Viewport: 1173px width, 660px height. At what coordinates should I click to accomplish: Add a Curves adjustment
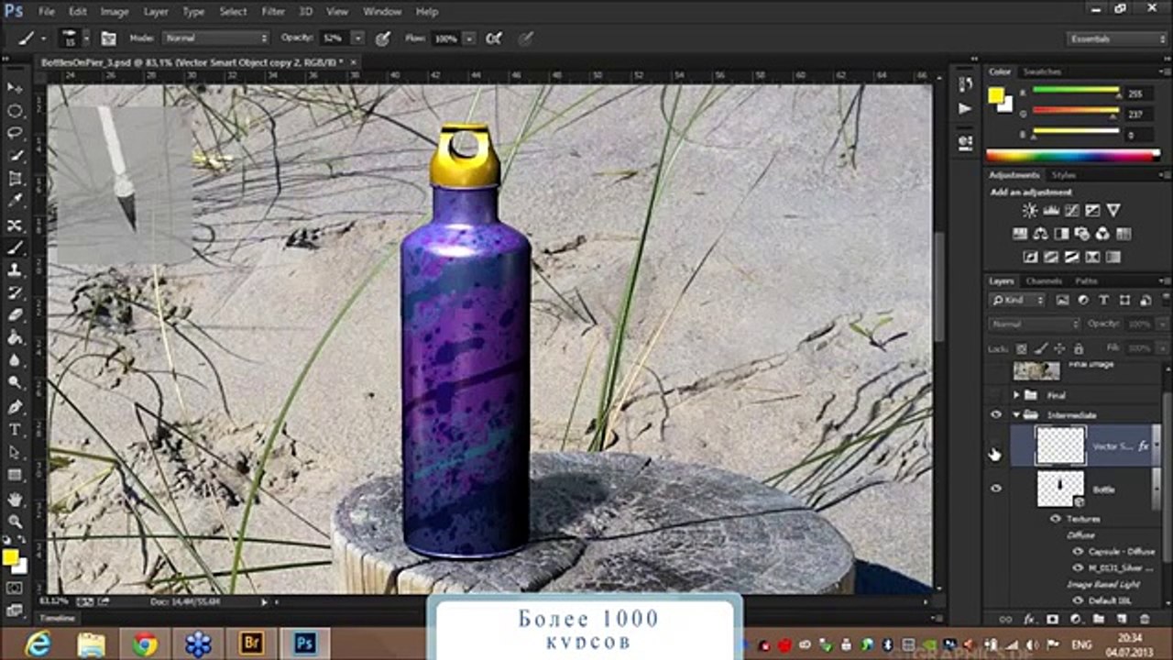(x=1071, y=211)
